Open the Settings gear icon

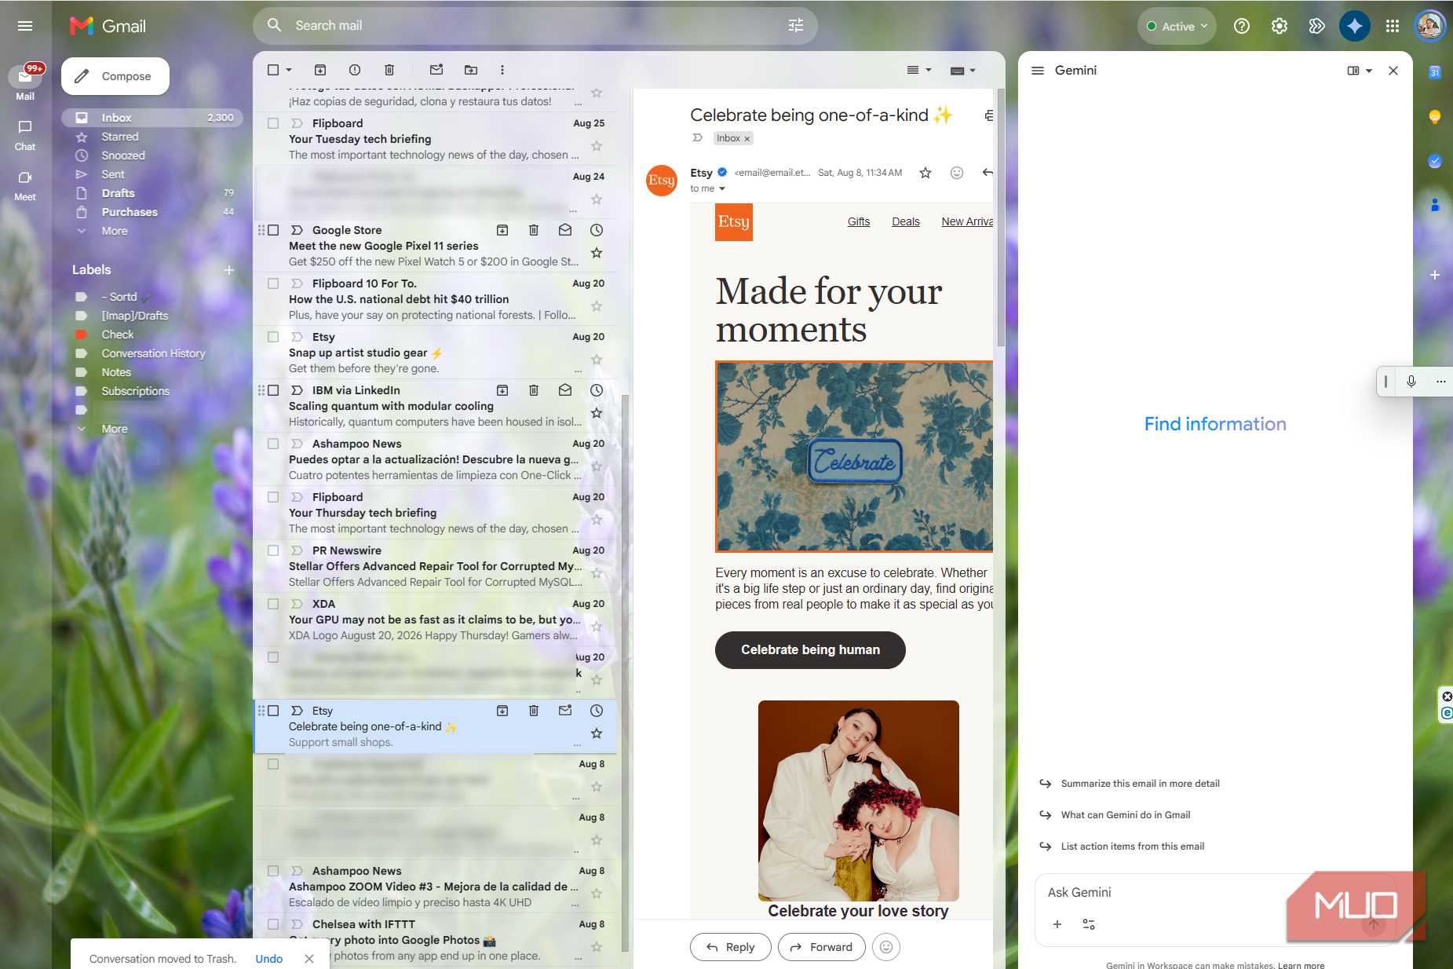coord(1279,26)
